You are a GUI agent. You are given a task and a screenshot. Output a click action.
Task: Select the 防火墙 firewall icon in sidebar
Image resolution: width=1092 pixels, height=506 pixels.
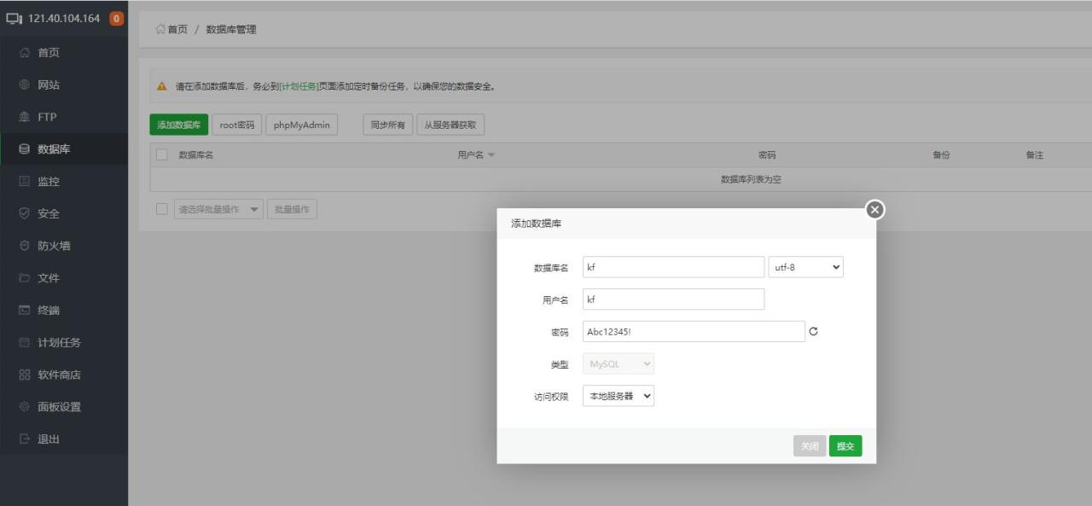tap(26, 245)
